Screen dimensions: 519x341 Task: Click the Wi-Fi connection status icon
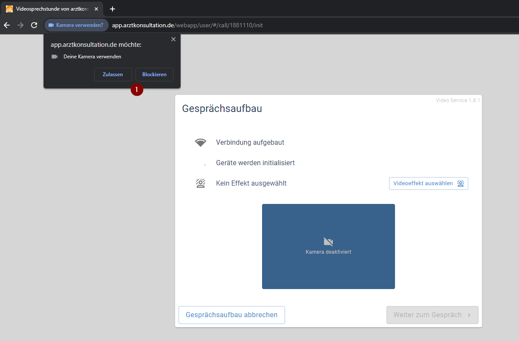pos(200,143)
